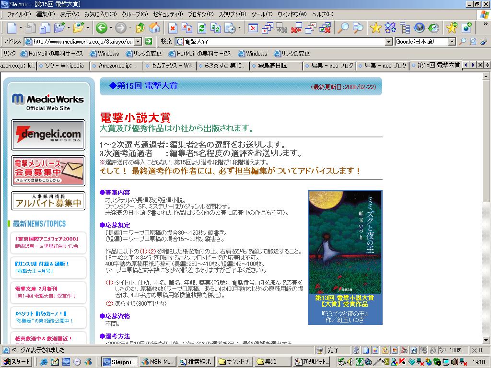Click the Home house icon

point(154,28)
